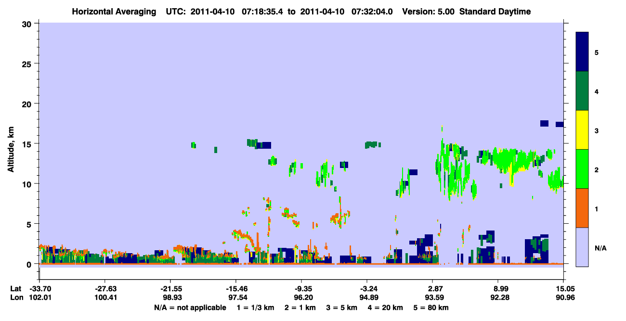Click the latitude value -3.24
626x321 pixels.
(367, 289)
